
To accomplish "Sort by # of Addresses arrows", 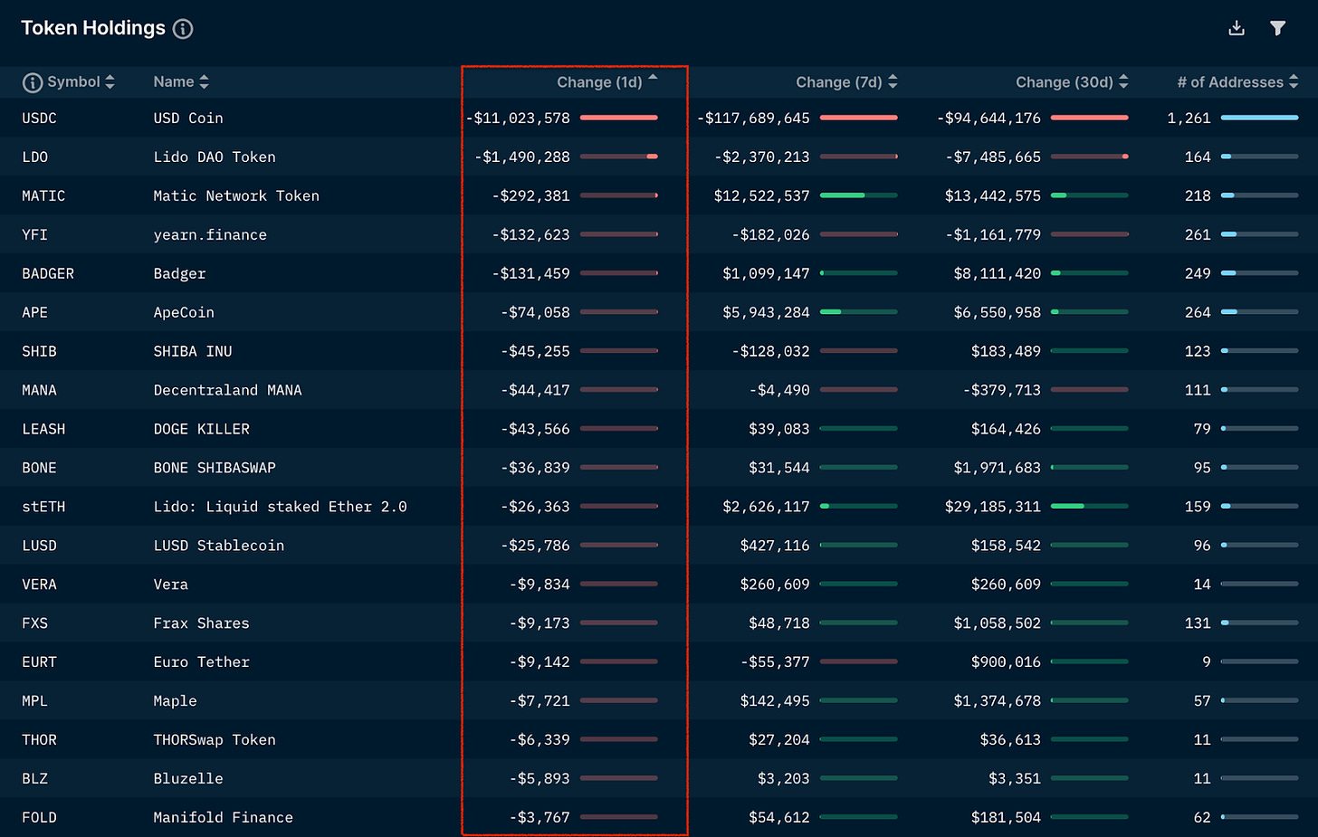I will pyautogui.click(x=1294, y=81).
